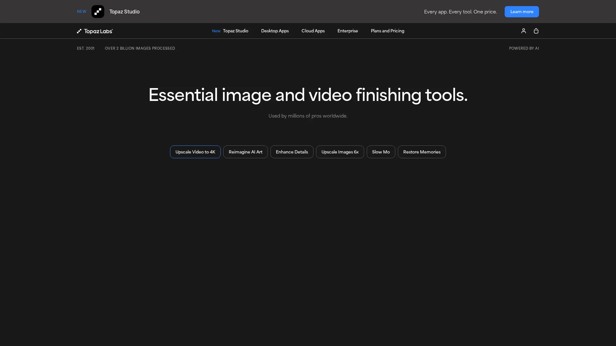The height and width of the screenshot is (346, 616).
Task: Click the Topaz Labs logo
Action: (95, 31)
